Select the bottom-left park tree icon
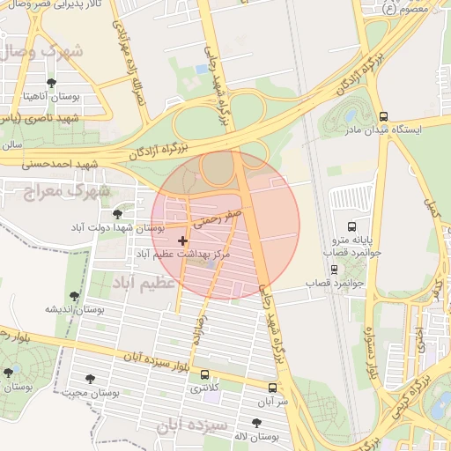Viewport: 451px width, 451px height. click(x=8, y=373)
